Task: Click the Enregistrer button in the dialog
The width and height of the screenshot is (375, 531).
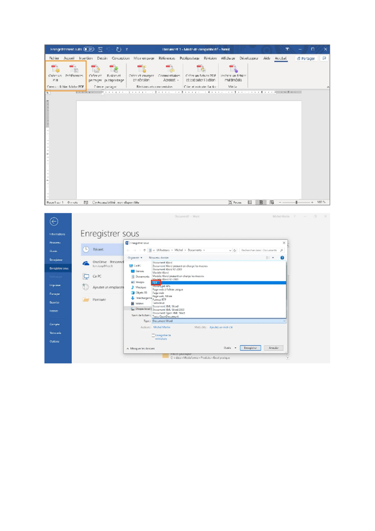Action: click(250, 348)
